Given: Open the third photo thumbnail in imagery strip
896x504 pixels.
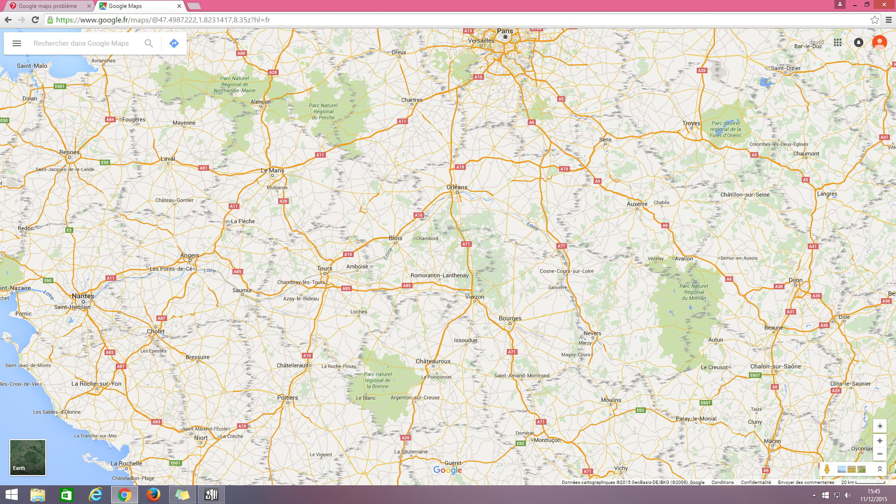Looking at the screenshot, I should (861, 469).
